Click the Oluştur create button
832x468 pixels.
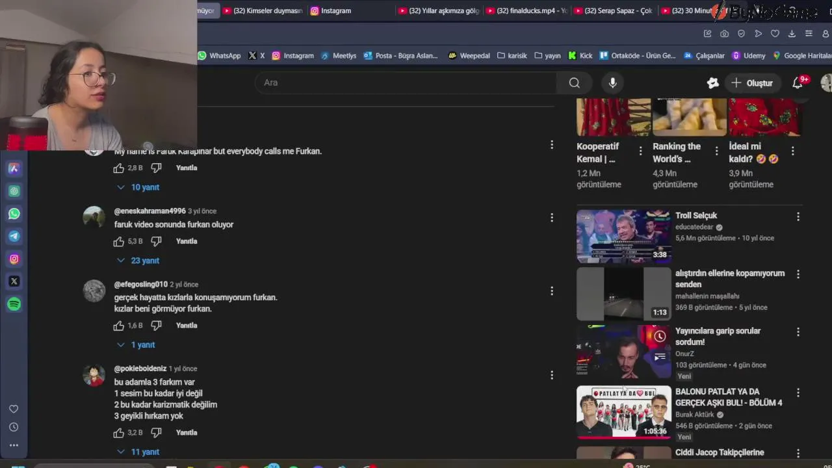(752, 83)
